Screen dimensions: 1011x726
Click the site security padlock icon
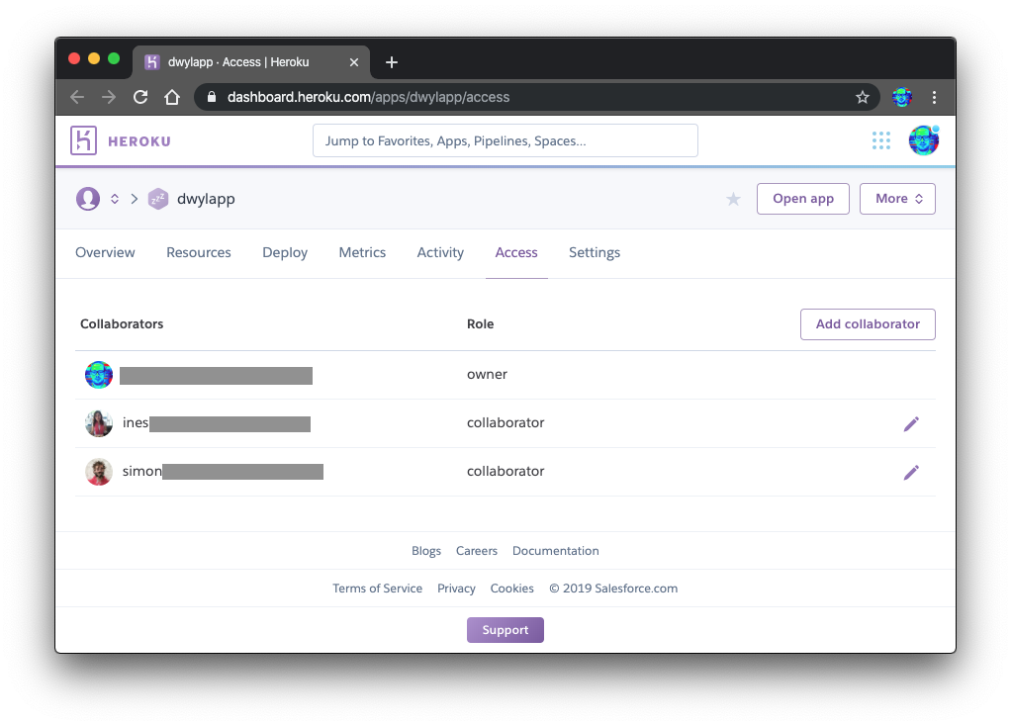pyautogui.click(x=211, y=97)
